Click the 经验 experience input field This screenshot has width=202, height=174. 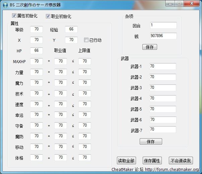(71, 29)
